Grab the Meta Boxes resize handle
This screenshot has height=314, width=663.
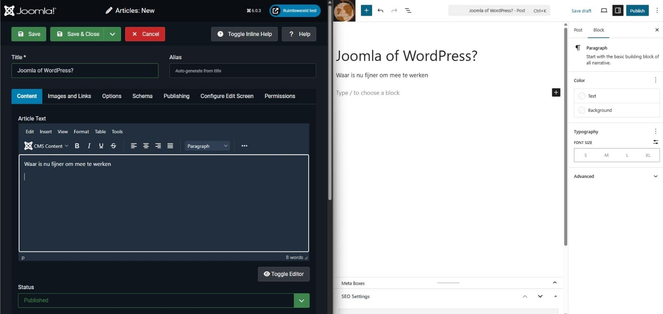click(x=448, y=283)
